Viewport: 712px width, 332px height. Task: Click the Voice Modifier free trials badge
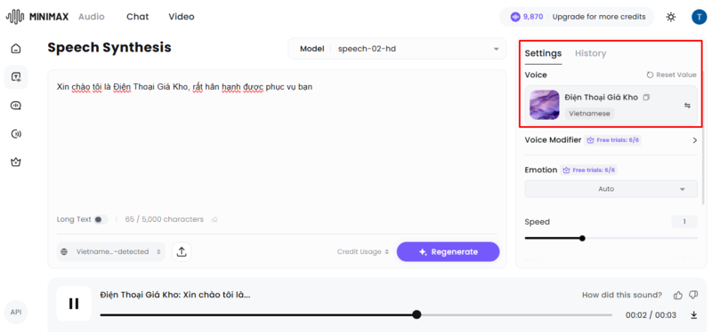[613, 140]
